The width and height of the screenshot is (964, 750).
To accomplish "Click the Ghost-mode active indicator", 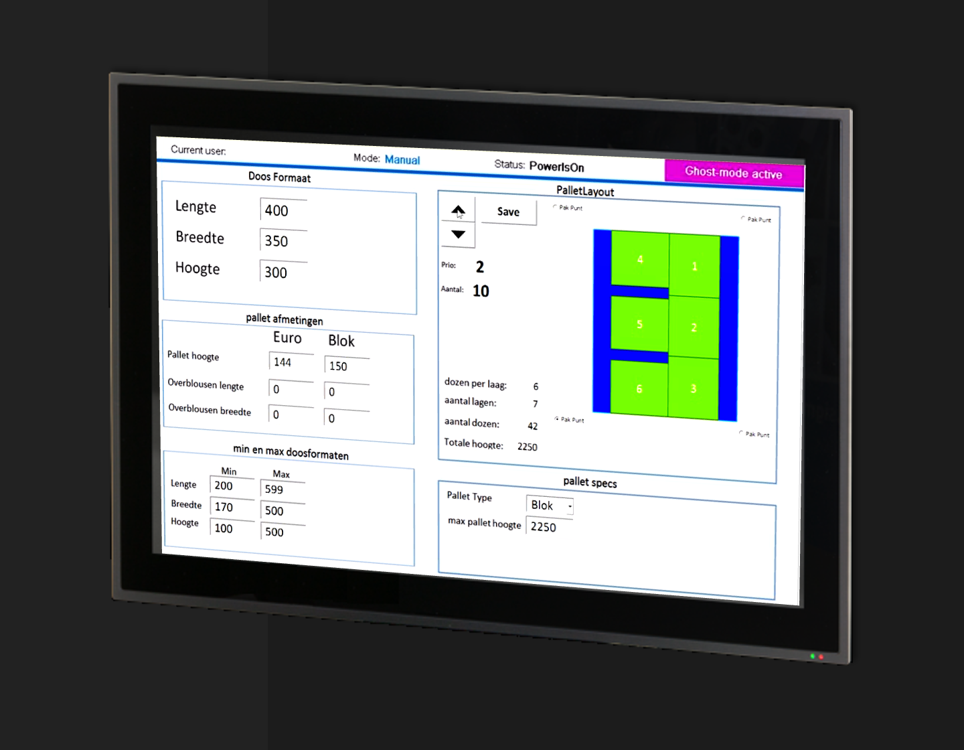I will pyautogui.click(x=733, y=173).
